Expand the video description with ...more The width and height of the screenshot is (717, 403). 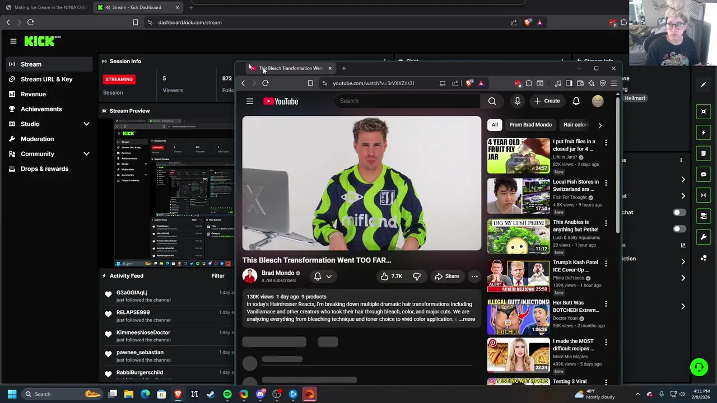click(467, 319)
